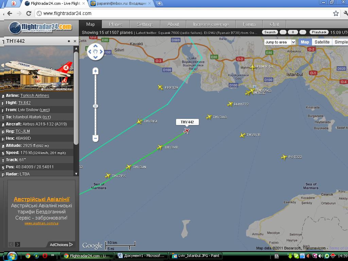The image size is (348, 261).
Task: Close the THY442 info panel
Action: pos(75,41)
